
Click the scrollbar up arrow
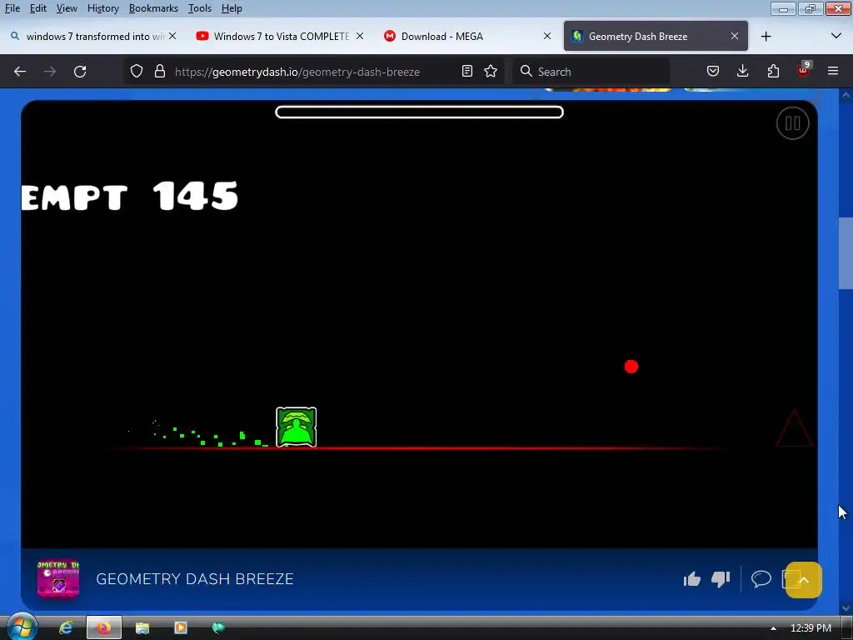[x=846, y=95]
